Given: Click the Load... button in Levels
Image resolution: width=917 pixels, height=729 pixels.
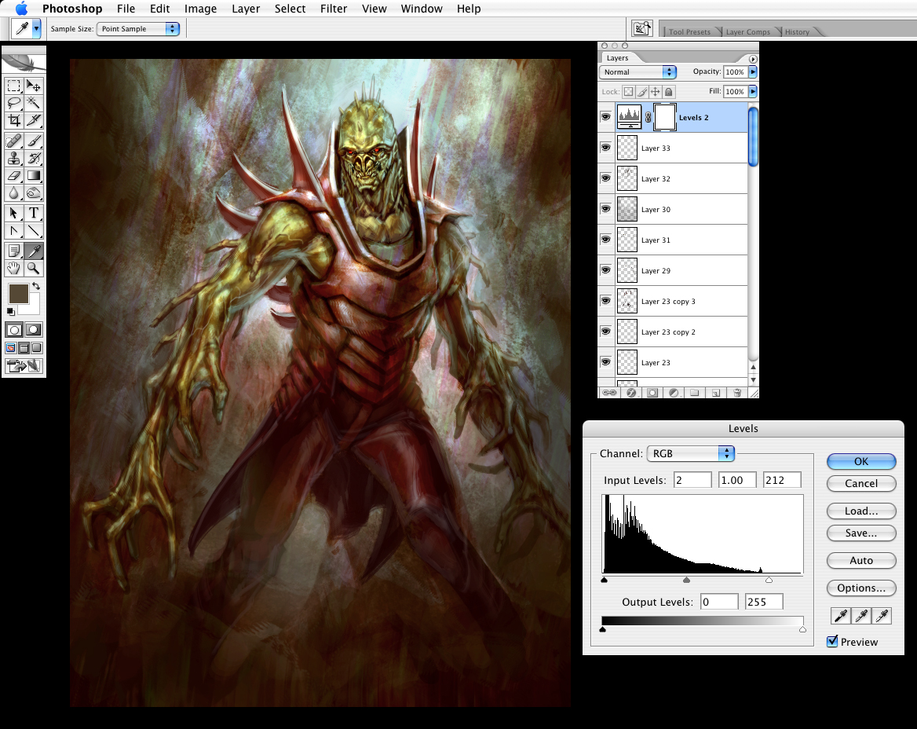Looking at the screenshot, I should 861,511.
